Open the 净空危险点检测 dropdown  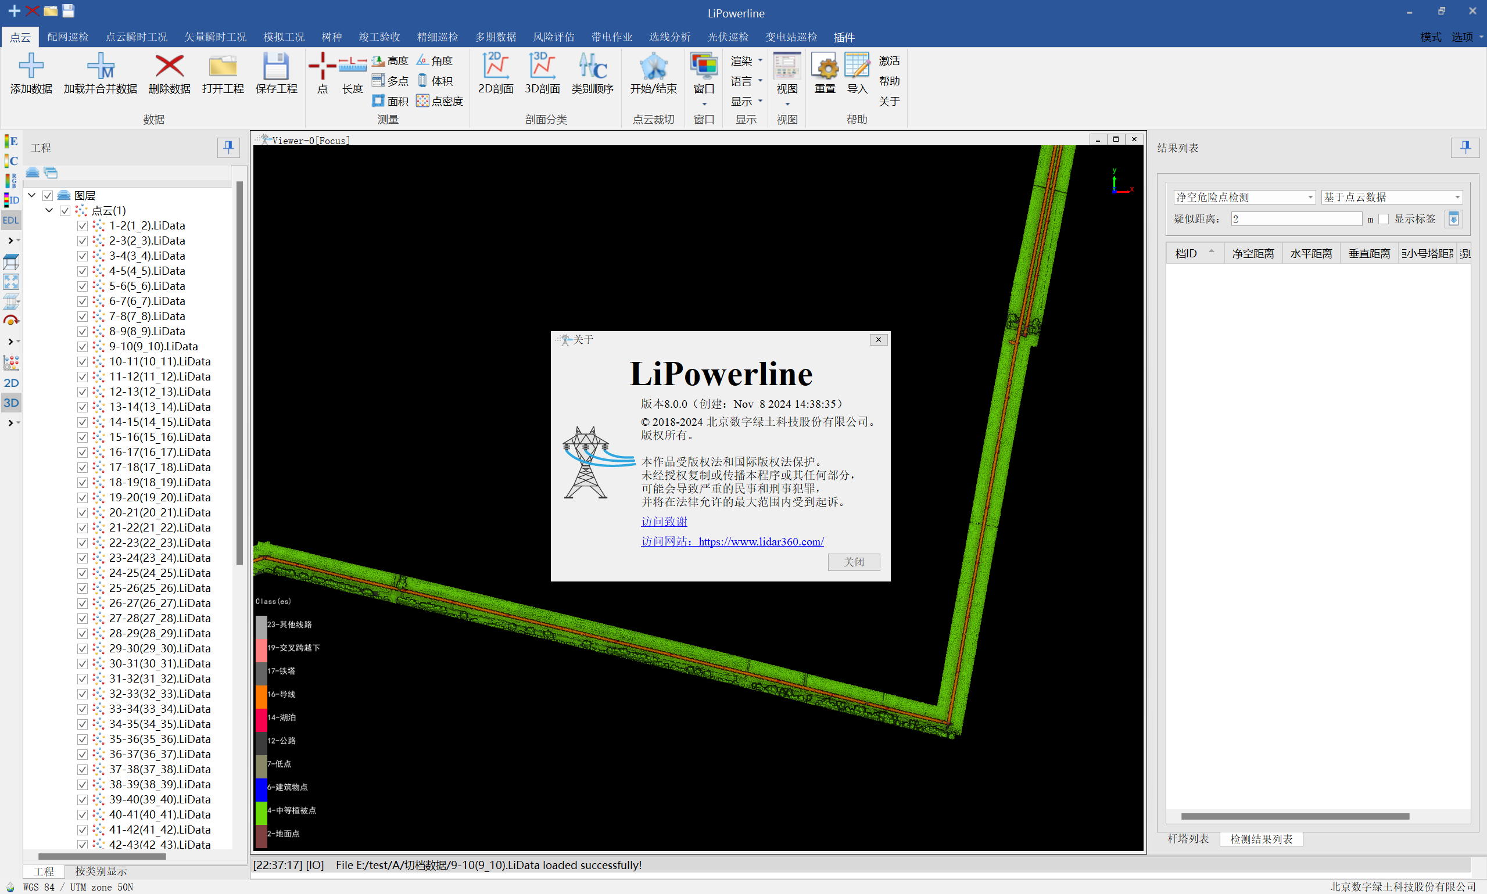click(x=1244, y=197)
